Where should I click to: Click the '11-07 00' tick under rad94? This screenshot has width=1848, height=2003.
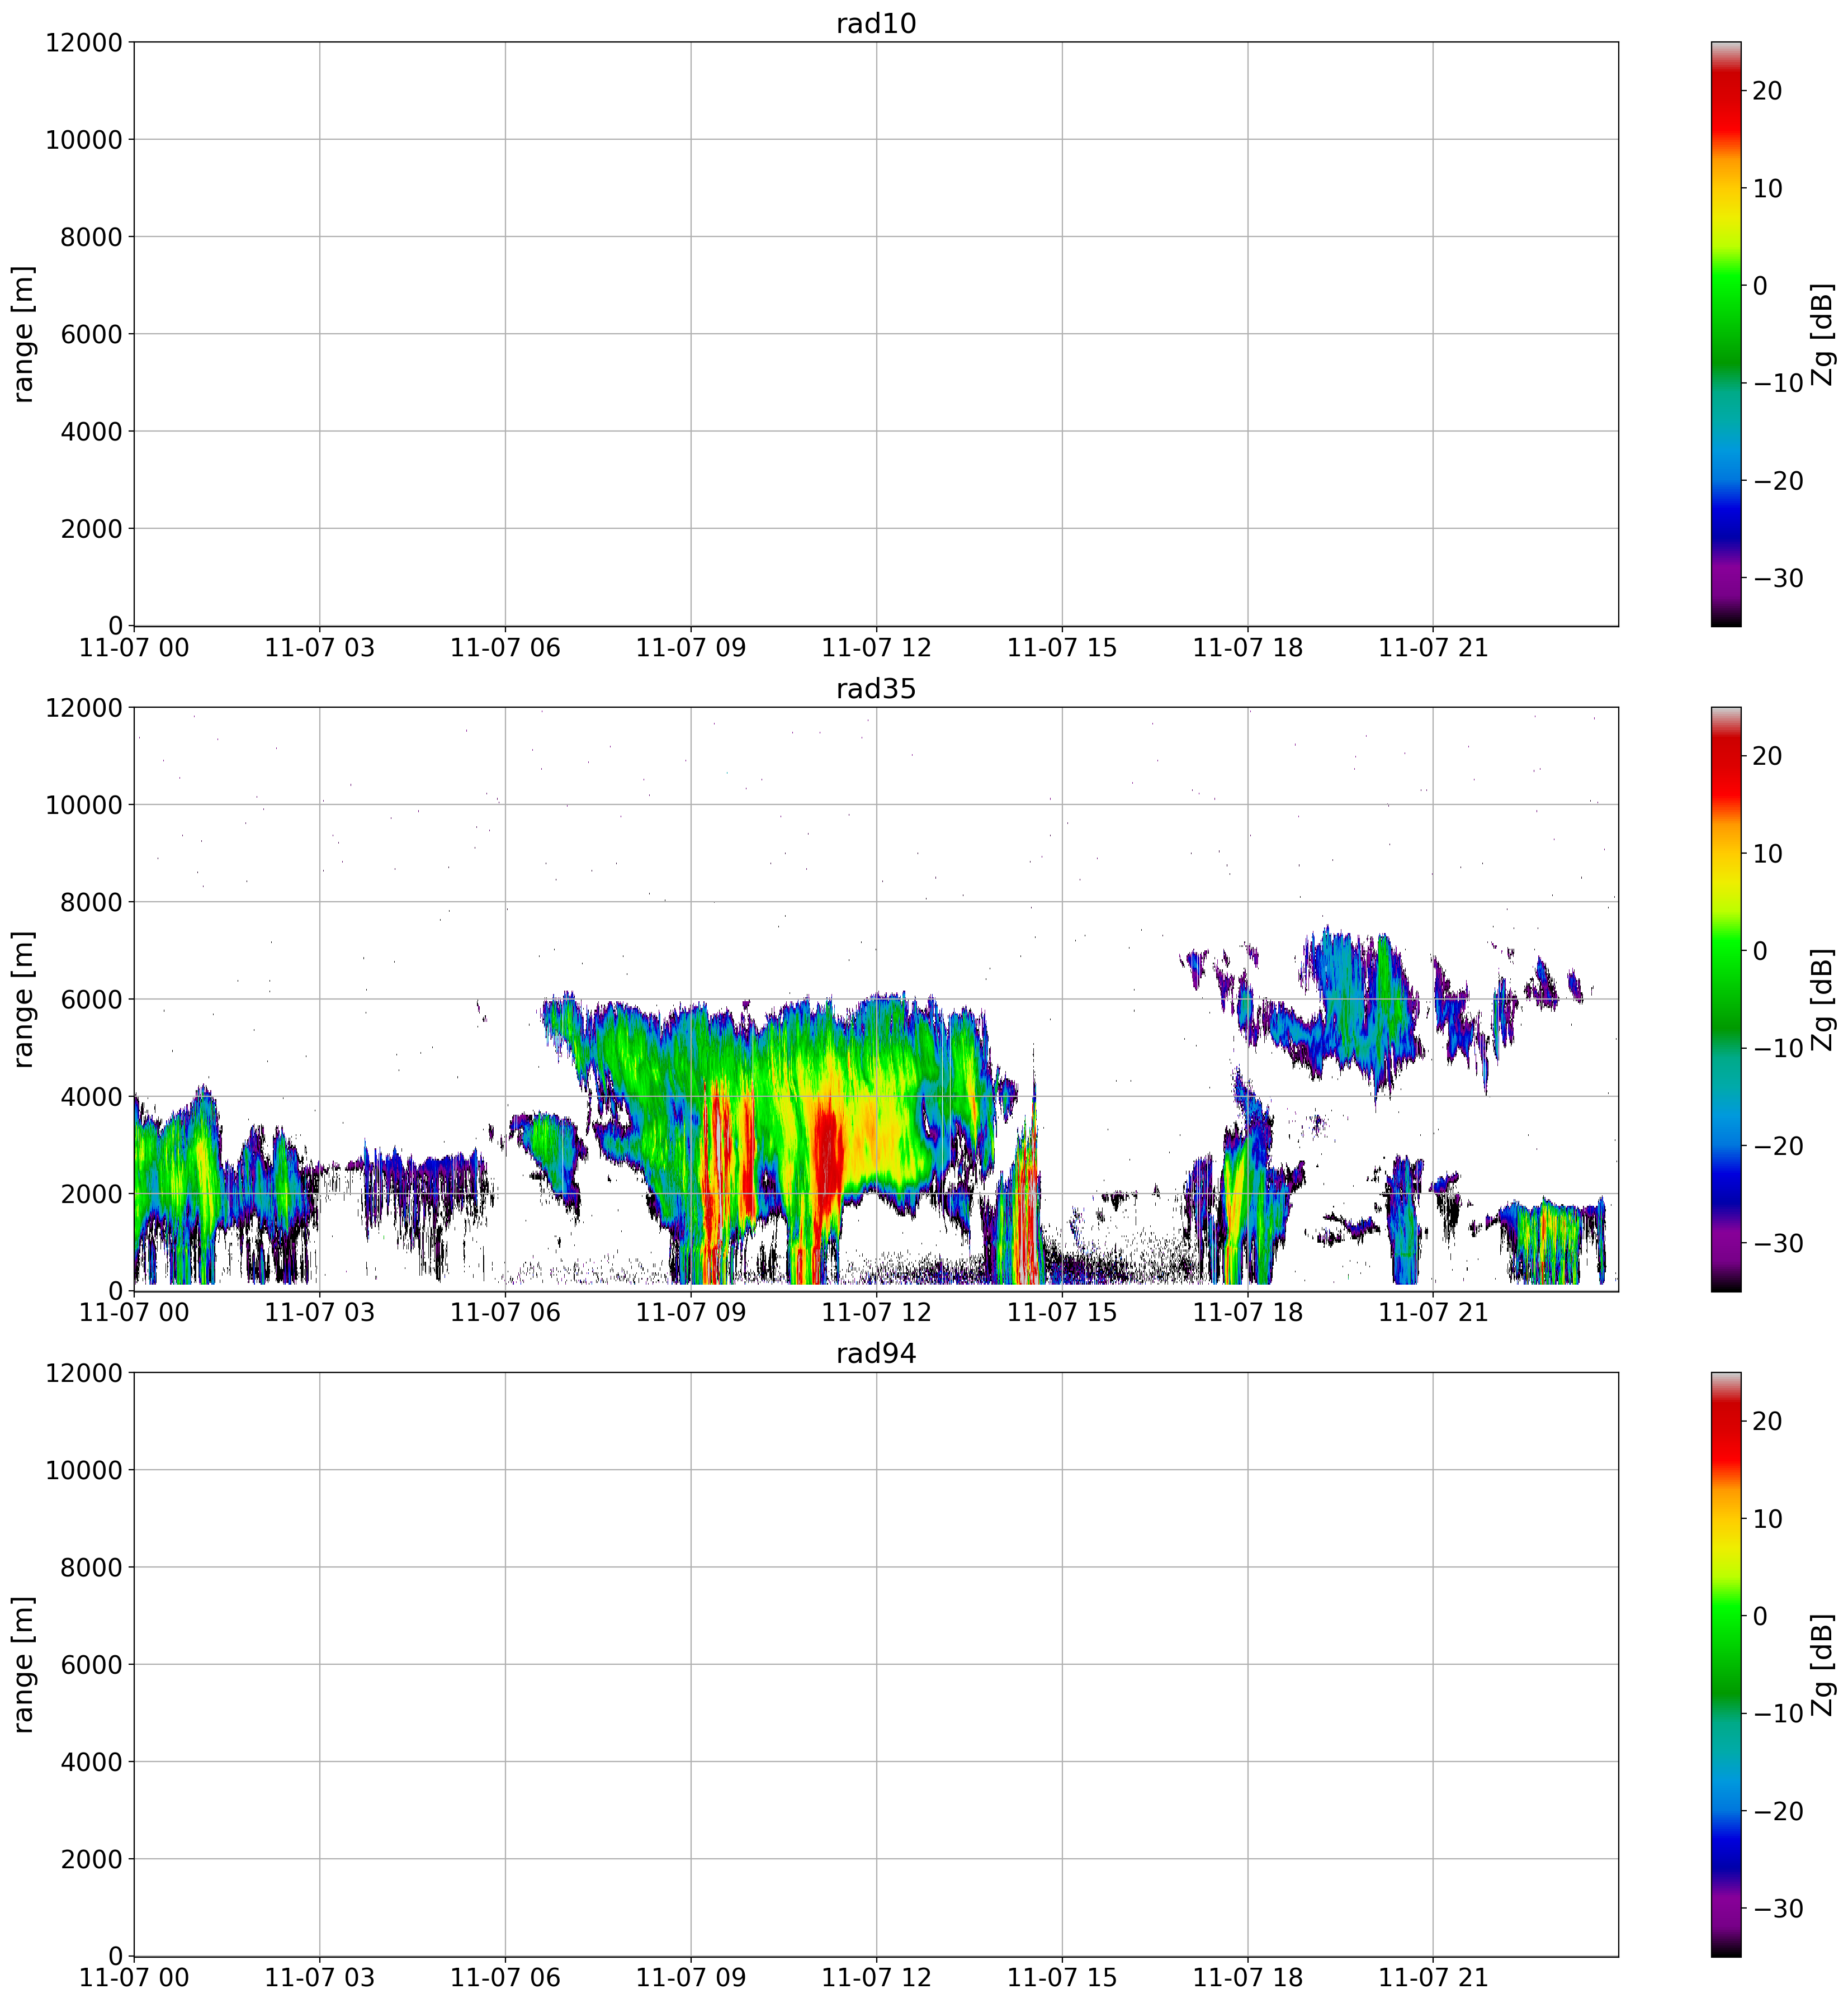pyautogui.click(x=134, y=1978)
